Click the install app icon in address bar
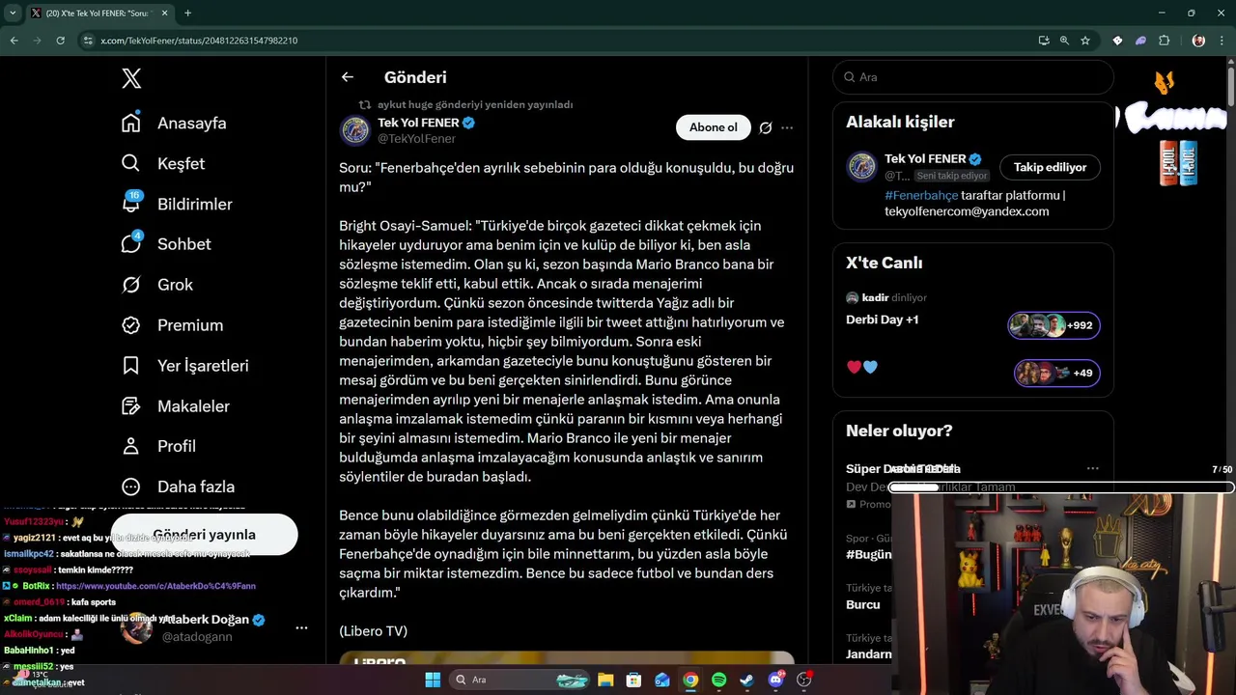 (1044, 41)
